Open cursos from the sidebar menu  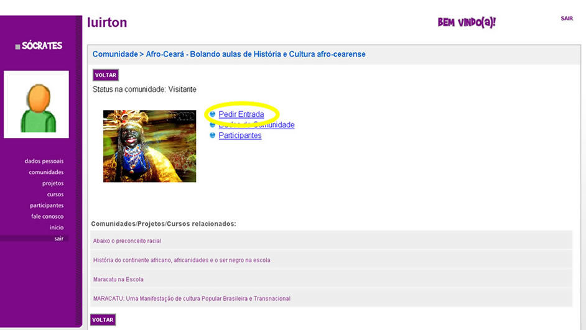(x=55, y=195)
